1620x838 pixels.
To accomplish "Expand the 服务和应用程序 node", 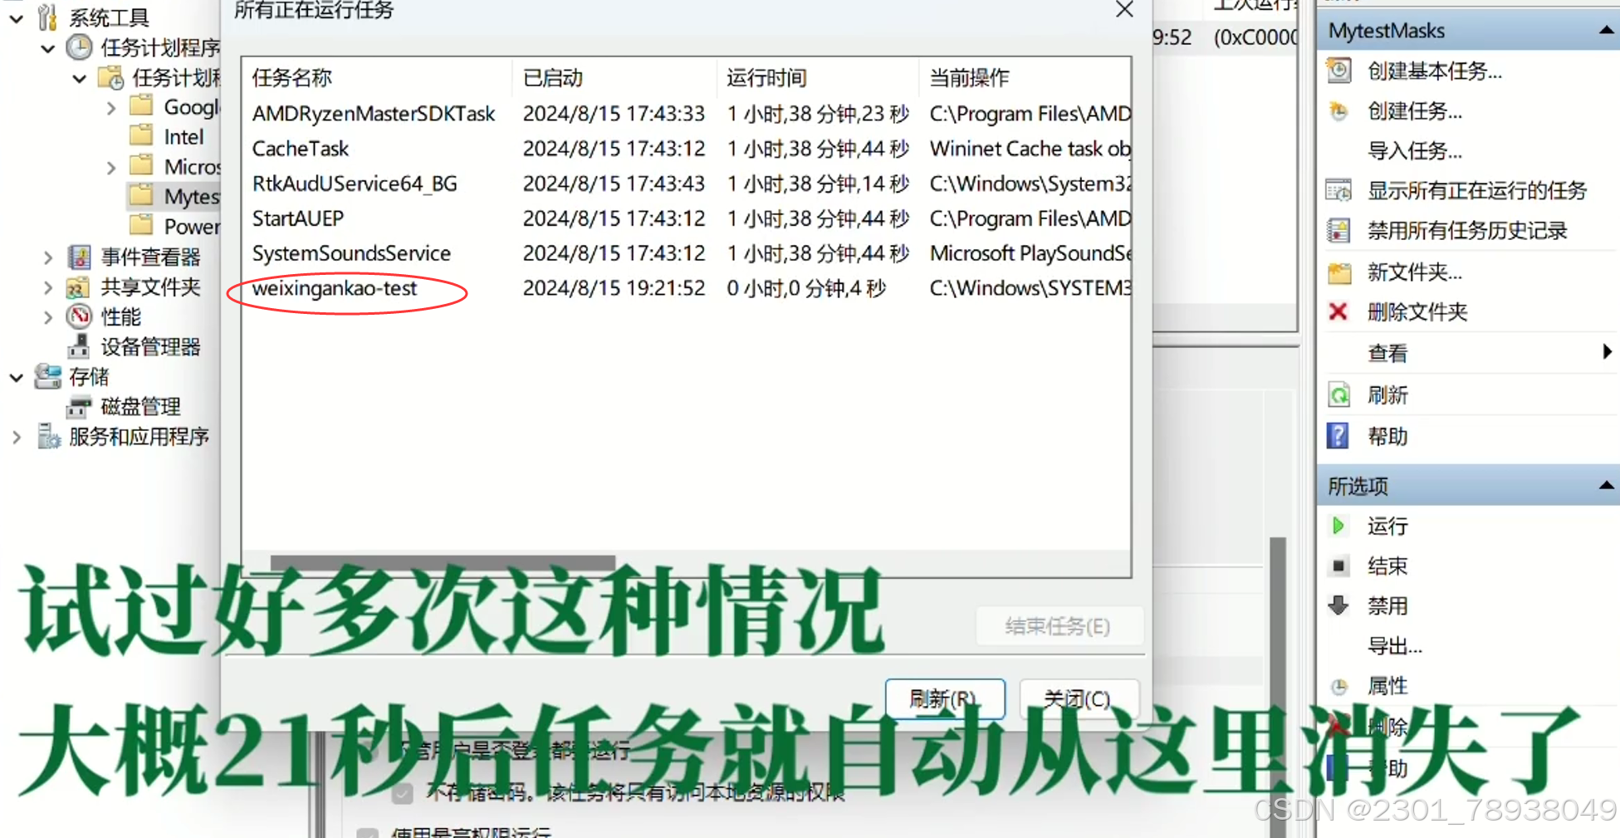I will point(17,437).
